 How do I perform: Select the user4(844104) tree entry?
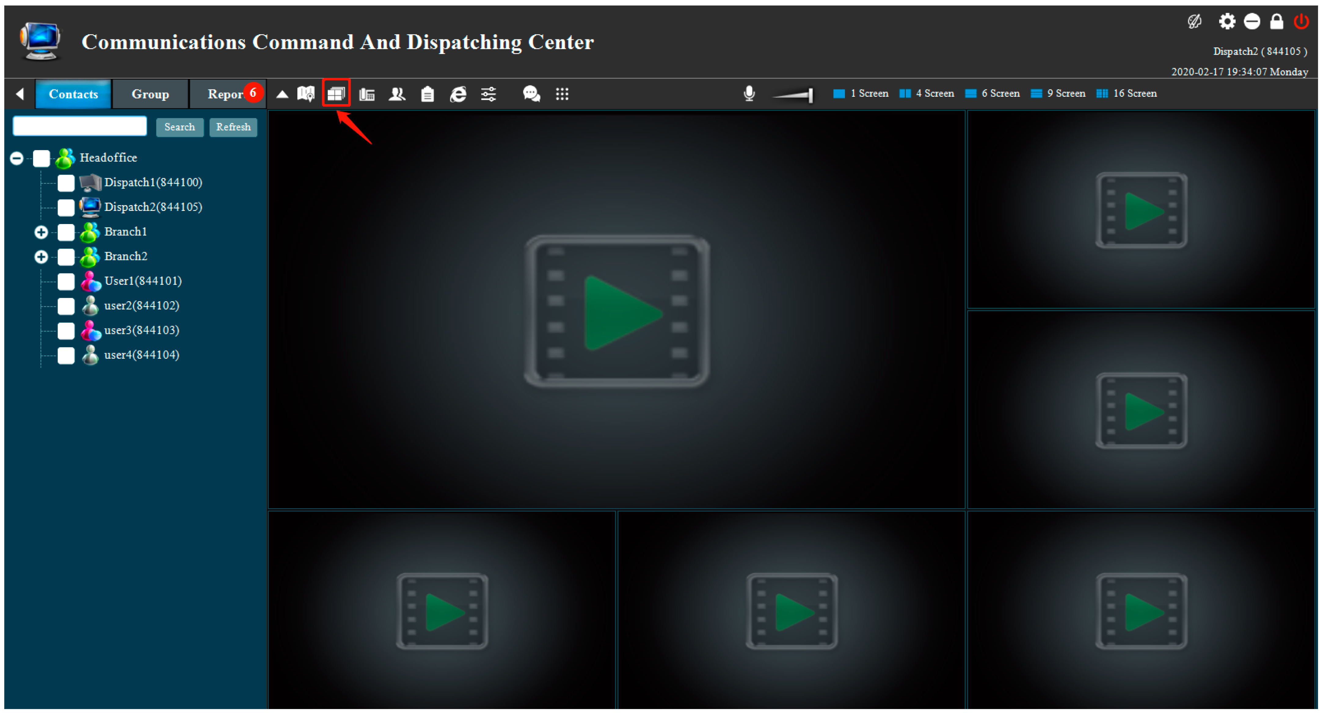[x=142, y=355]
